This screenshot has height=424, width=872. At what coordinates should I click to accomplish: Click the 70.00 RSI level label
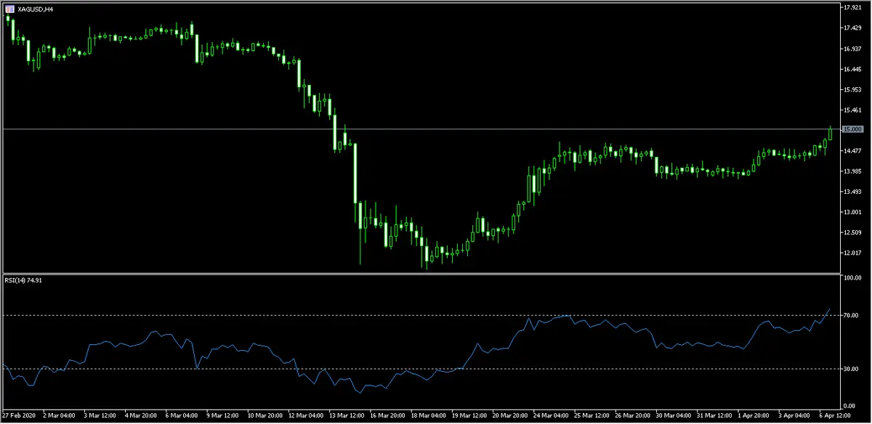[849, 315]
